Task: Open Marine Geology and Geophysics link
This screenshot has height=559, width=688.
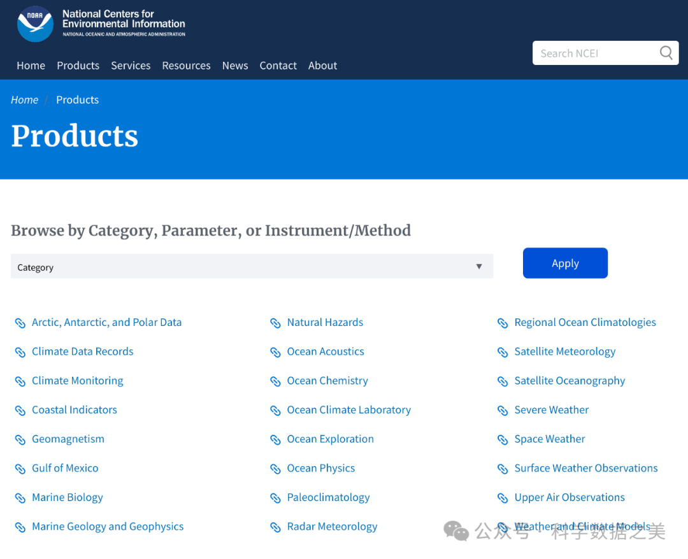Action: [108, 527]
